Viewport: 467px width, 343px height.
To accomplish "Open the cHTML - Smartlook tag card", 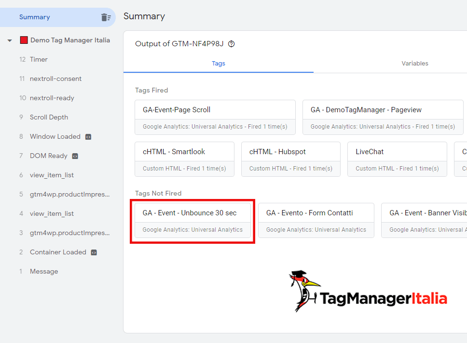I will (184, 159).
